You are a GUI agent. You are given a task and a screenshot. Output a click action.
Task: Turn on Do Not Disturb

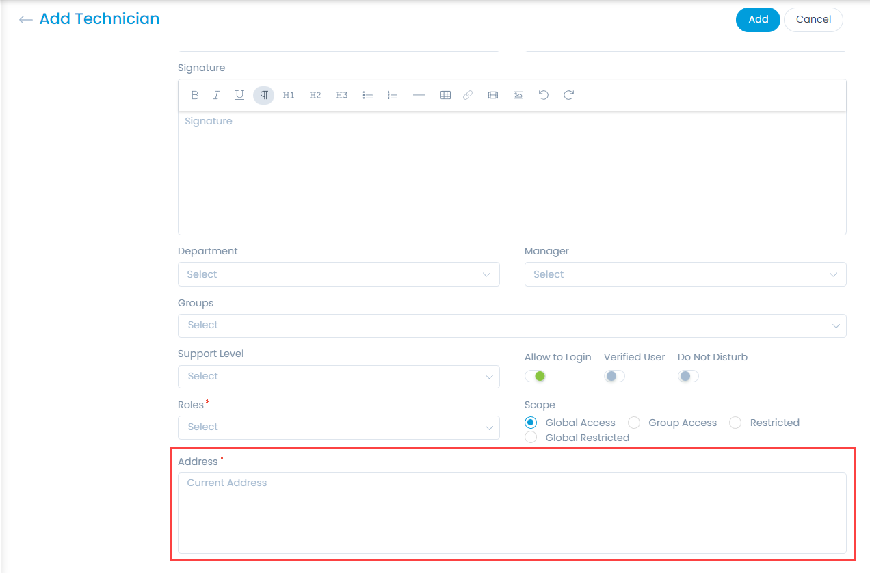687,376
